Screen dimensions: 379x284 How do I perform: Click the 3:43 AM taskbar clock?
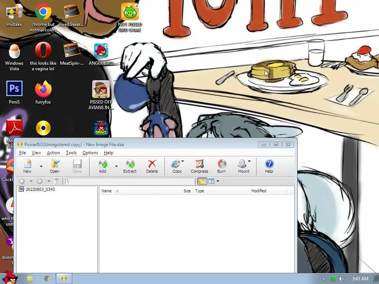360,279
